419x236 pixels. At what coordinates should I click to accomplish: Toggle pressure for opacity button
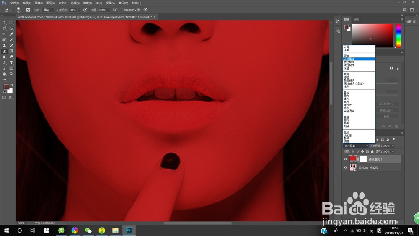85,10
